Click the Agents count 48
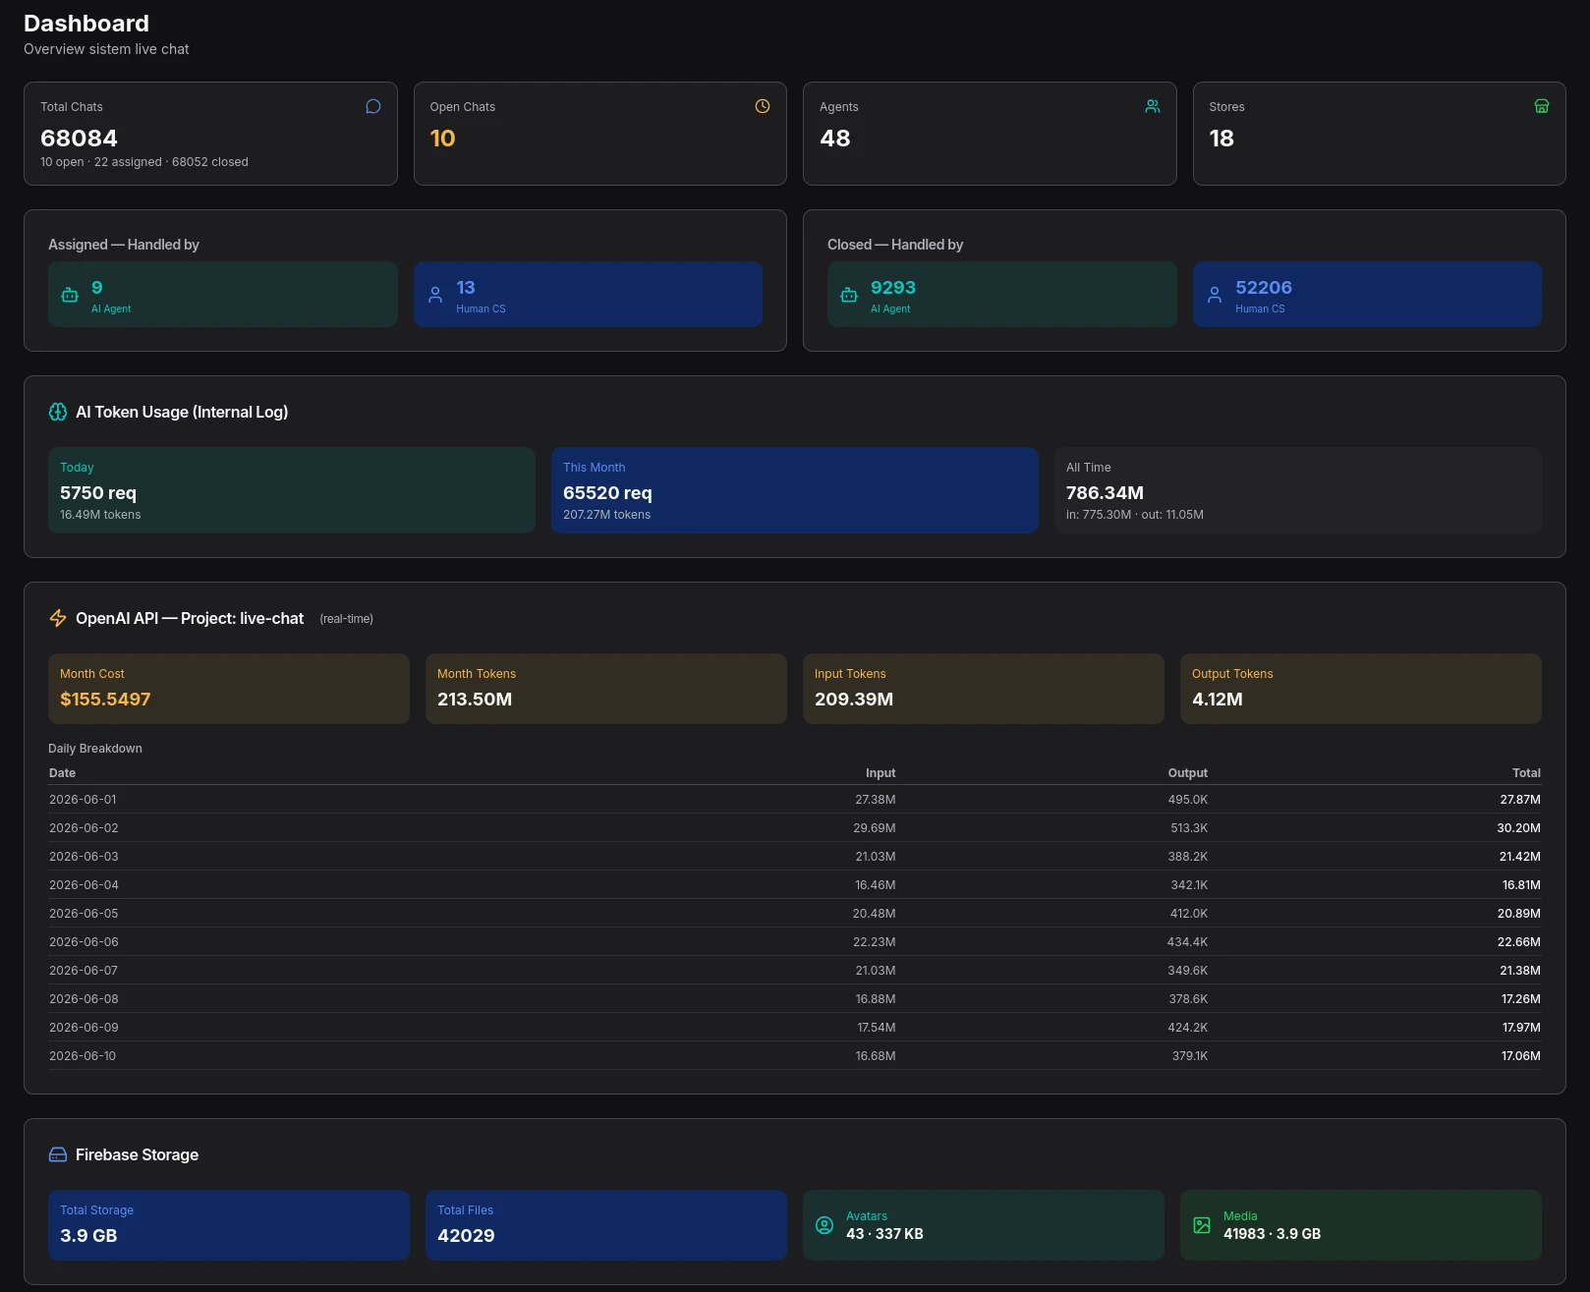The image size is (1590, 1292). click(x=835, y=139)
